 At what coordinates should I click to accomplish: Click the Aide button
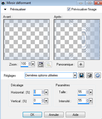[75, 115]
